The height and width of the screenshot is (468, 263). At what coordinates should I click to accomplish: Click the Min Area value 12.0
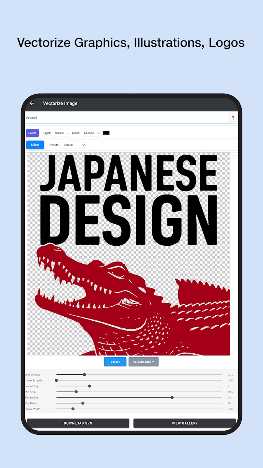[x=230, y=392]
